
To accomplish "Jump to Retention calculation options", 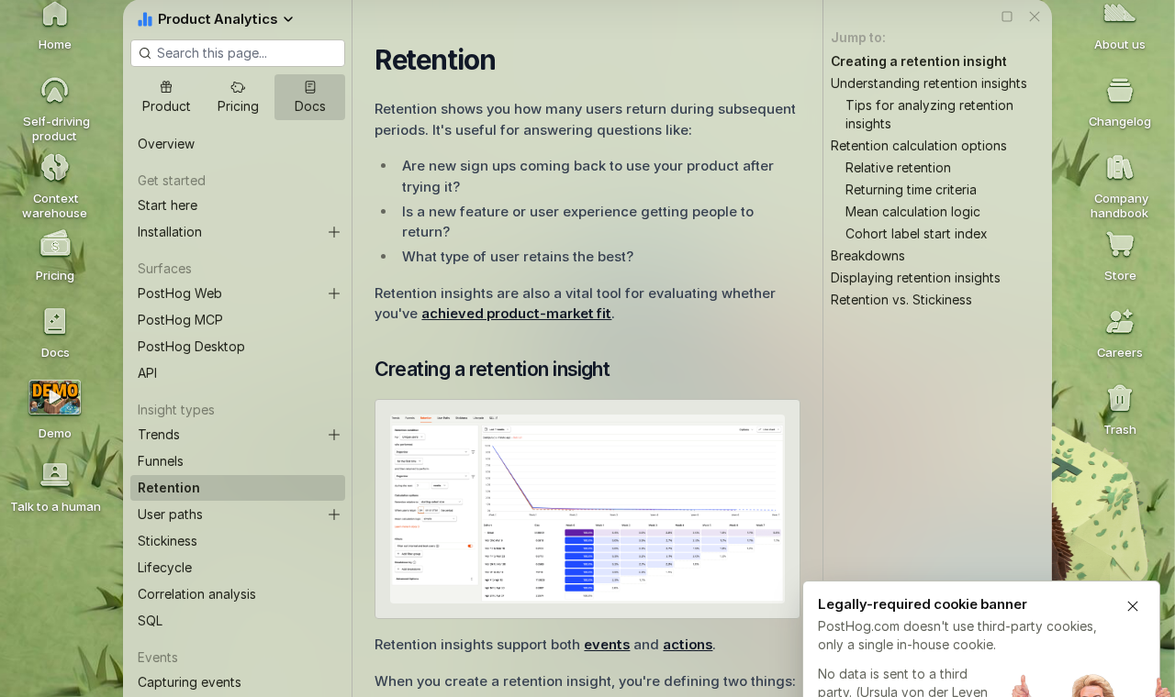I will pos(919,146).
